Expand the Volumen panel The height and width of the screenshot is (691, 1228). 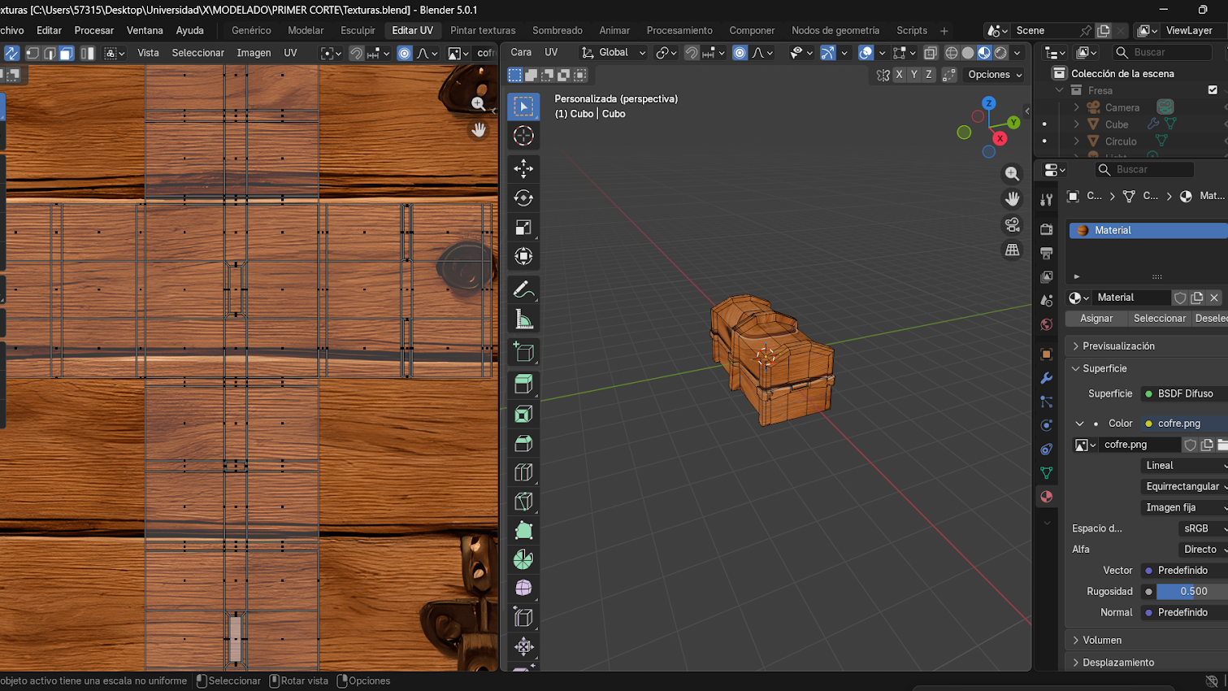[1101, 641]
